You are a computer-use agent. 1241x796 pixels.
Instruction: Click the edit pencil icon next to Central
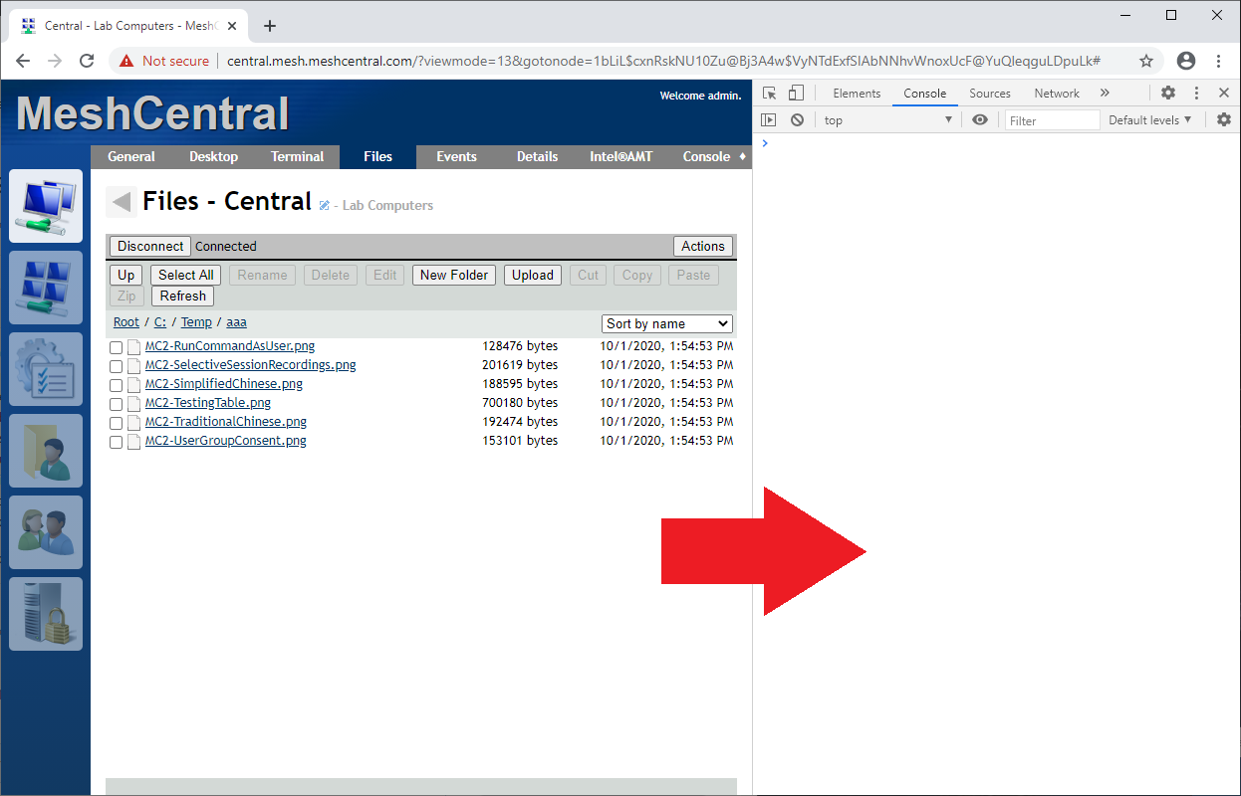click(324, 205)
